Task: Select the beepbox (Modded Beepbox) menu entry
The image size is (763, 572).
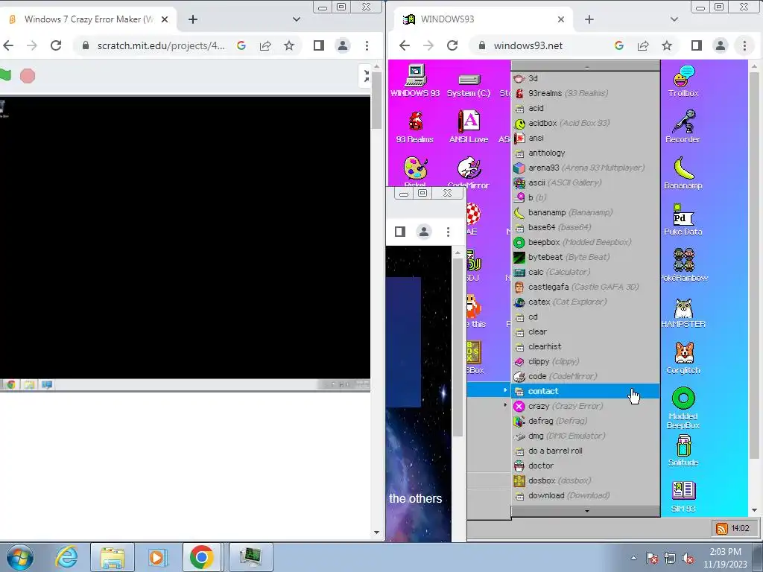Action: click(586, 242)
